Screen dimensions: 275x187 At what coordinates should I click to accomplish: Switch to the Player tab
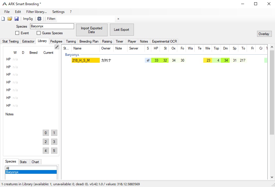point(132,41)
